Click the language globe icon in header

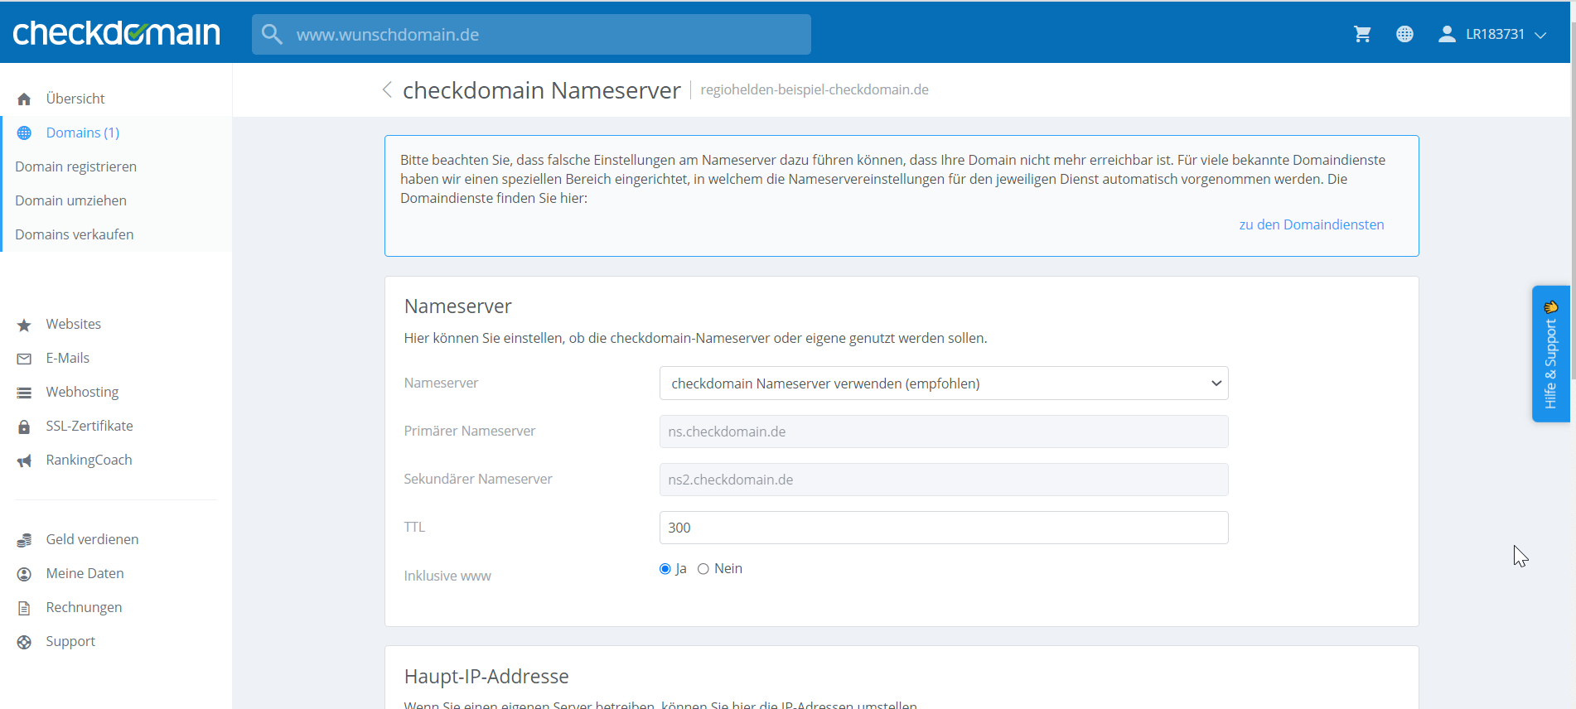(x=1404, y=34)
